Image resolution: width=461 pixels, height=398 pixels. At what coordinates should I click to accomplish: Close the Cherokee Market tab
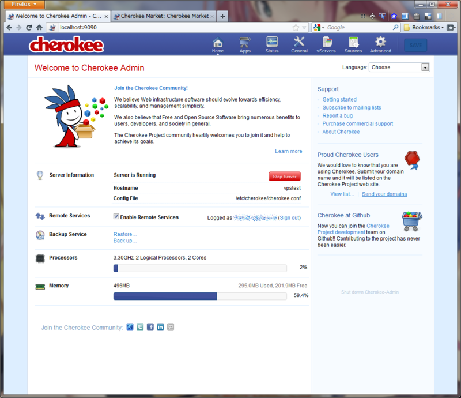(x=212, y=17)
